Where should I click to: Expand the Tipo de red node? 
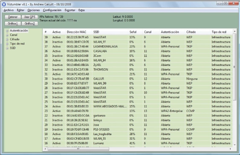pyautogui.click(x=7, y=44)
